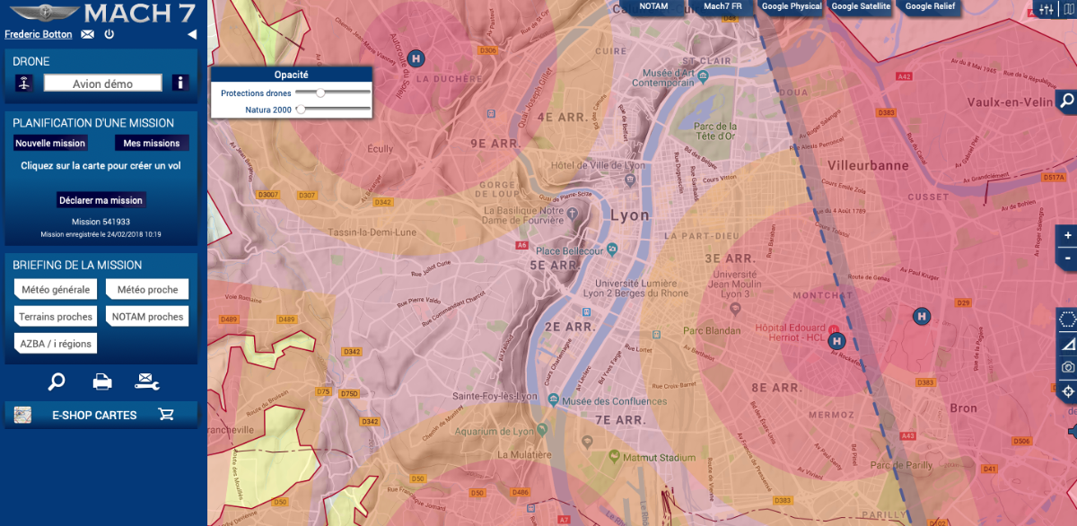Viewport: 1077px width, 526px height.
Task: Collapse the left sidebar with the white arrow
Action: 191,35
